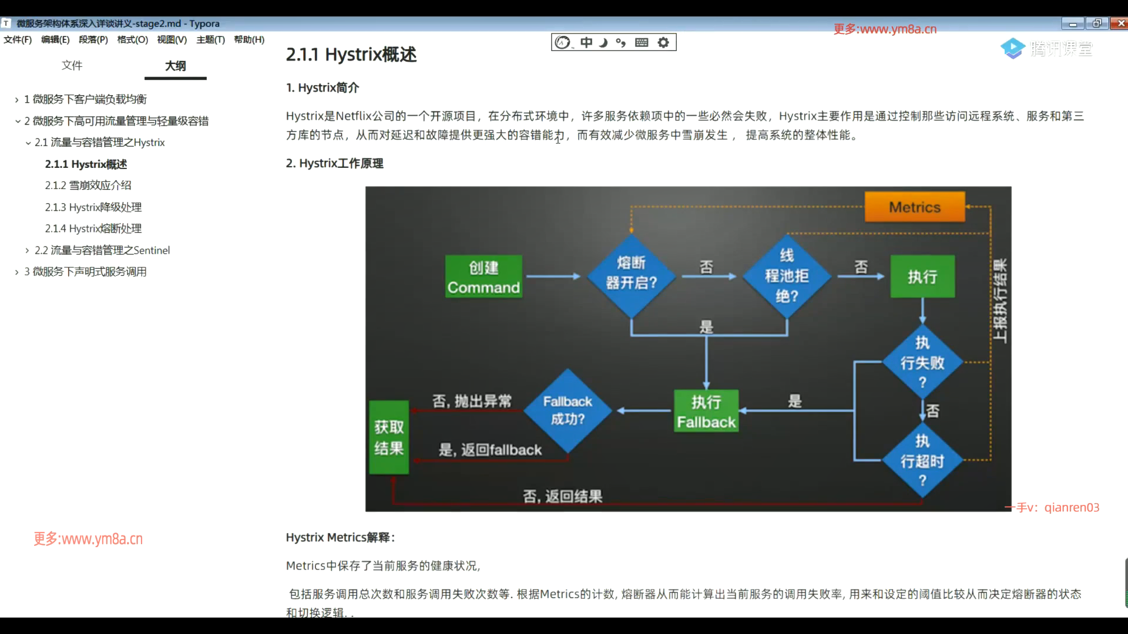Viewport: 1128px width, 634px height.
Task: Toggle the moon half-width mode icon
Action: 603,42
